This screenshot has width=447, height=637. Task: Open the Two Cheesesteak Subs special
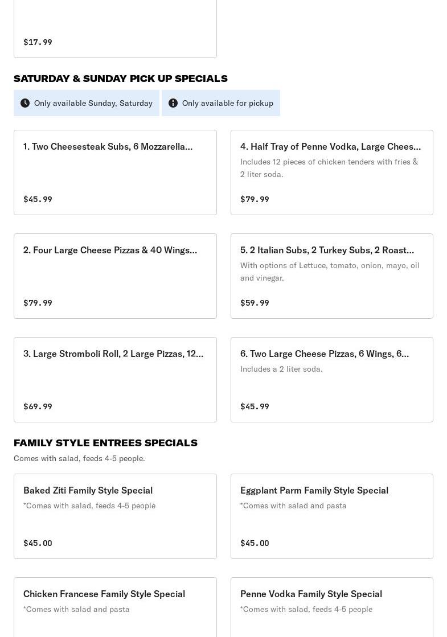click(115, 172)
